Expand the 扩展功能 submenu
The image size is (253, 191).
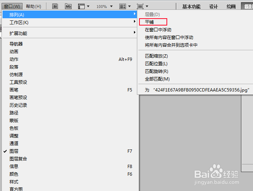(x=70, y=33)
